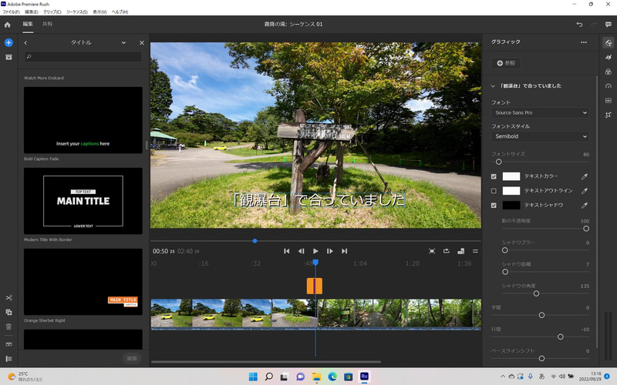Screen dimensions: 617x385
Task: Select the Modern Title With Border thumbnail
Action: [83, 201]
